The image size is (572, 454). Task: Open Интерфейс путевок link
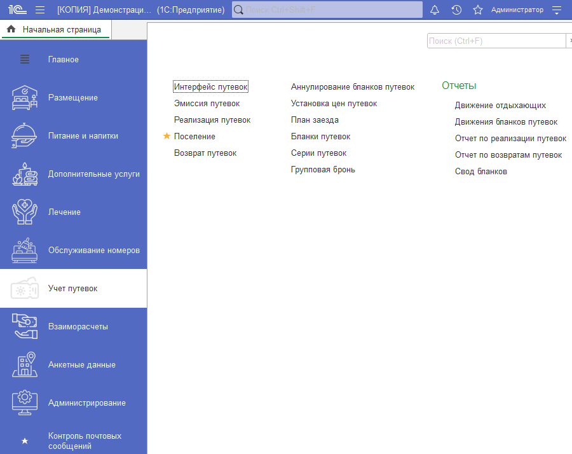(210, 86)
